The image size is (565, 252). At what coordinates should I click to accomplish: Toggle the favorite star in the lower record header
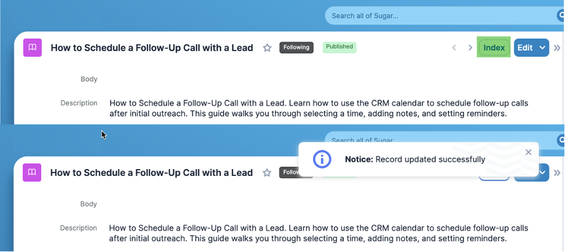coord(267,173)
